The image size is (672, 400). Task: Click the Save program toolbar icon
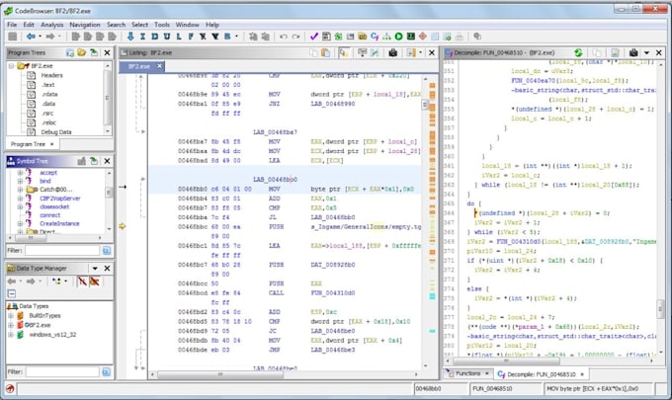pyautogui.click(x=13, y=37)
